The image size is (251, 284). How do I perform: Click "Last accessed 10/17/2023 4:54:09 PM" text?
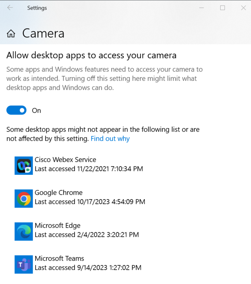[x=90, y=202]
